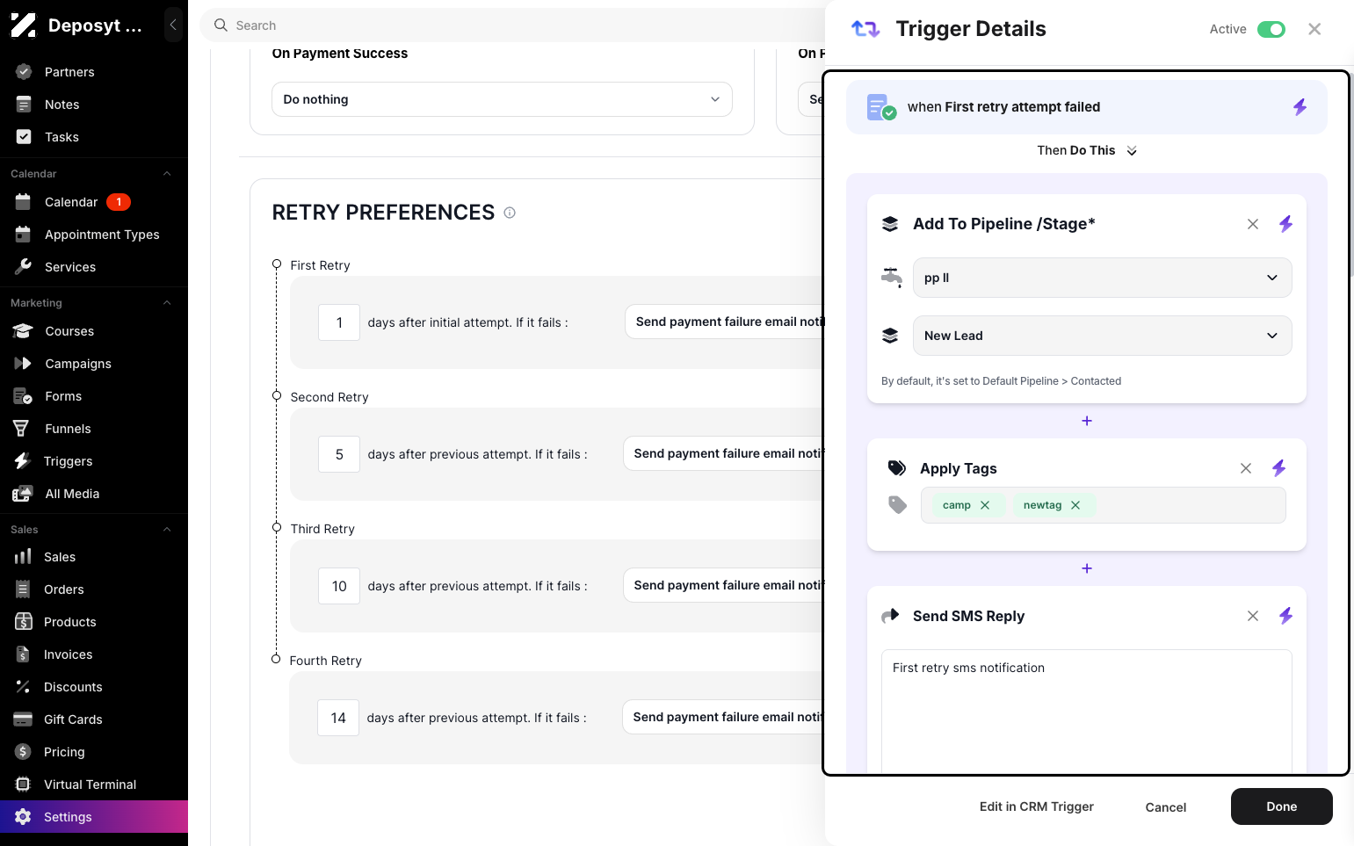Remove the camp tag

(985, 505)
